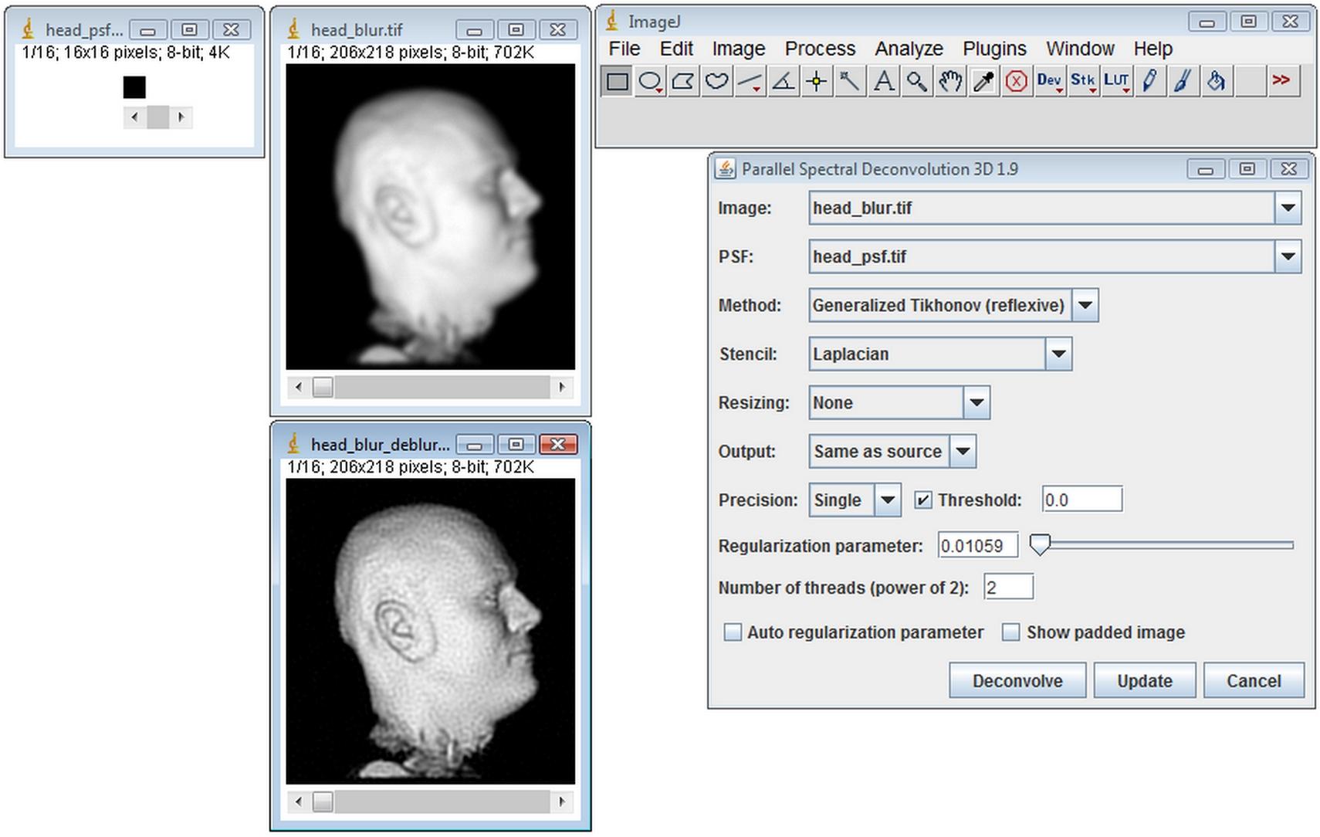1320x837 pixels.
Task: Open the Process menu
Action: click(820, 49)
